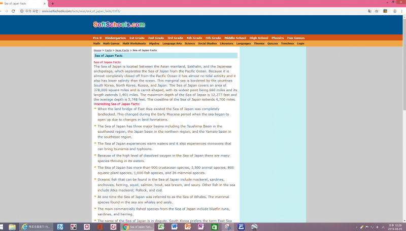Open PowerPoint from the taskbar

pyautogui.click(x=188, y=227)
